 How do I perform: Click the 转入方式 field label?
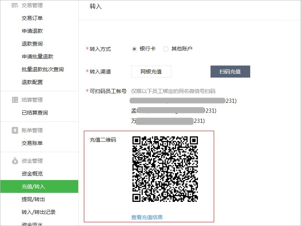coord(100,49)
